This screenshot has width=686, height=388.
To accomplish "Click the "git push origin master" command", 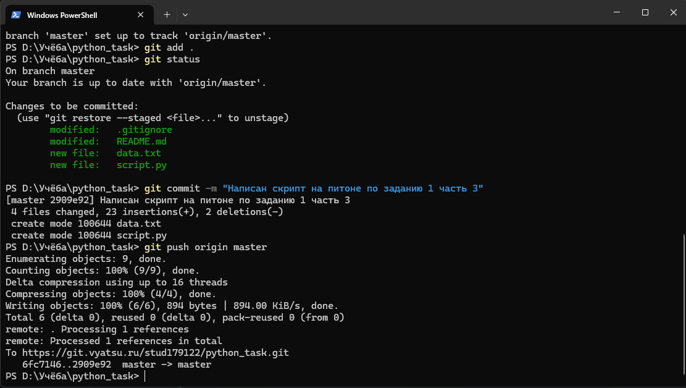I will pyautogui.click(x=205, y=247).
